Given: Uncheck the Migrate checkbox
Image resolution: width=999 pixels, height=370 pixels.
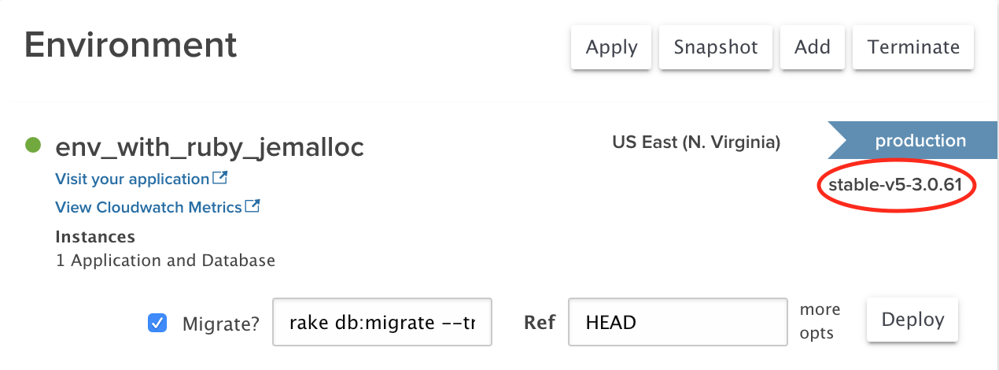Looking at the screenshot, I should coord(157,323).
